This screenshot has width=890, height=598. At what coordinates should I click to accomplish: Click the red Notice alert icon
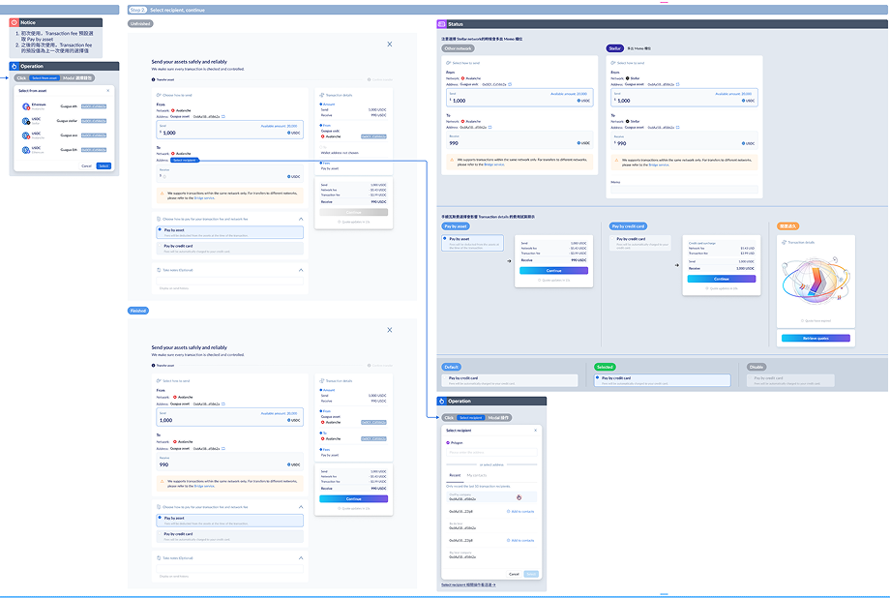click(15, 22)
